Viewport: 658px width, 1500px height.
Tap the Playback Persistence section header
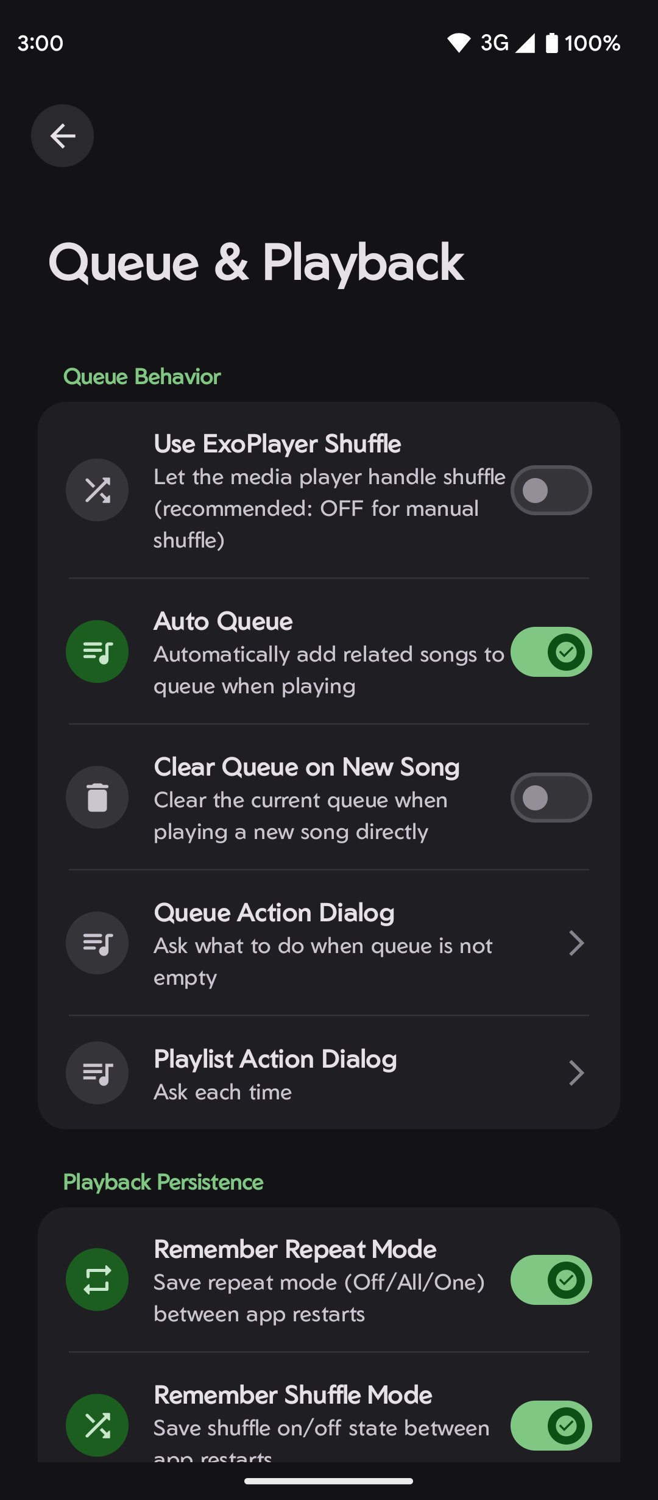[x=163, y=1182]
